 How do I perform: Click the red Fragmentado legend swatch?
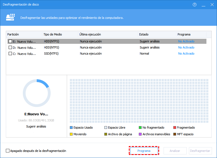tap(175, 128)
